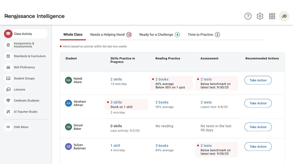The image size is (293, 164).
Task: Click Denzel Baker's 0 skills text
Action: (x=116, y=126)
